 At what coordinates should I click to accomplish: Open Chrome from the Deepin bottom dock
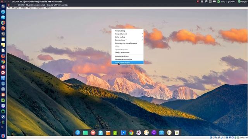click(131, 133)
